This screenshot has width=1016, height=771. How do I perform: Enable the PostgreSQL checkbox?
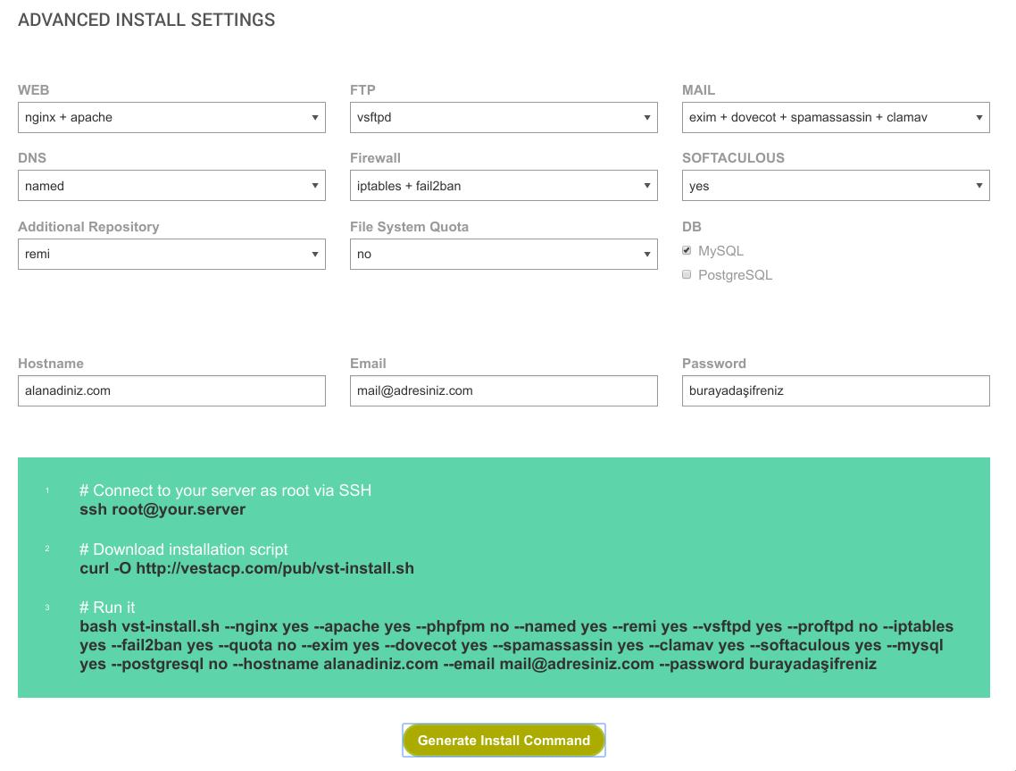687,275
